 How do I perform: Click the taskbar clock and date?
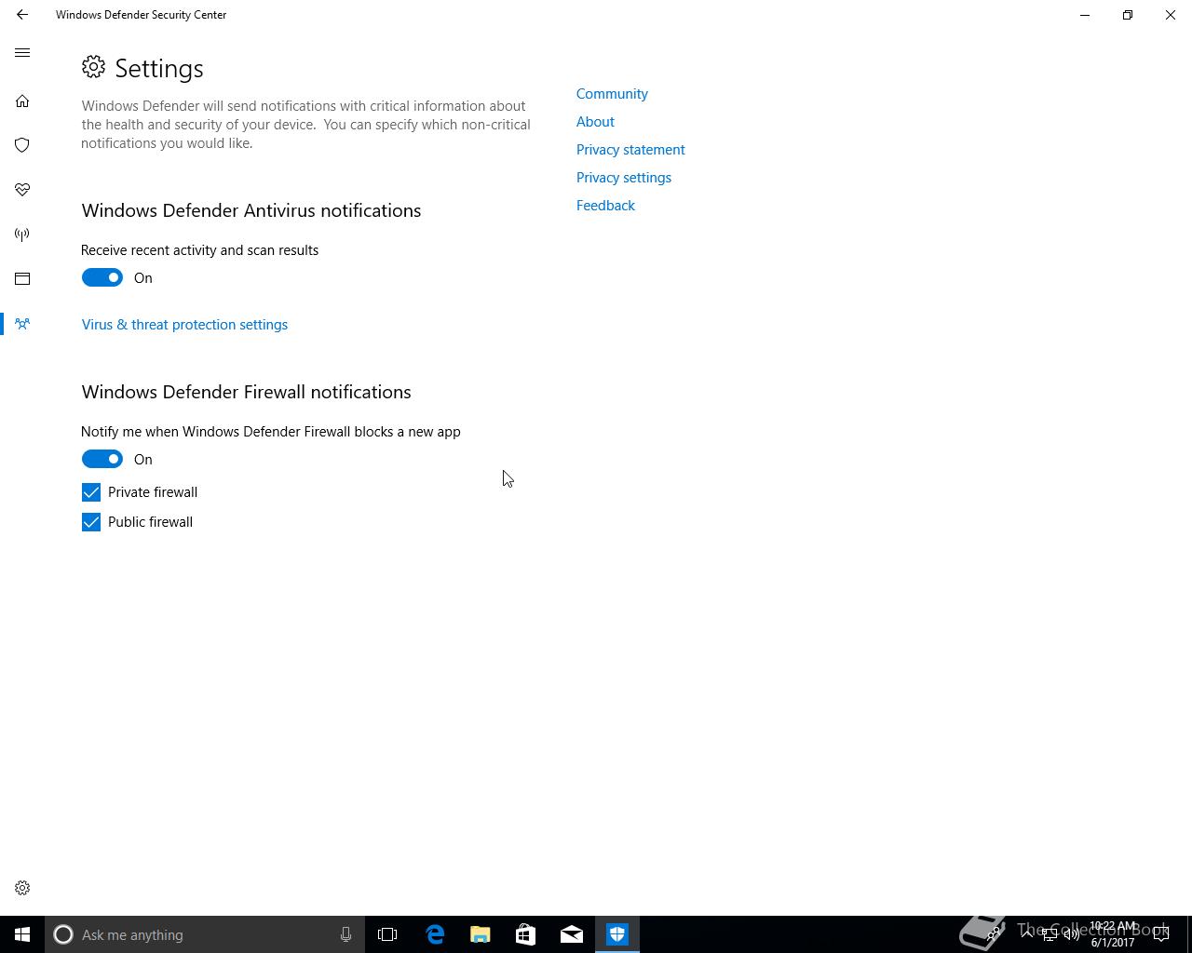point(1113,934)
